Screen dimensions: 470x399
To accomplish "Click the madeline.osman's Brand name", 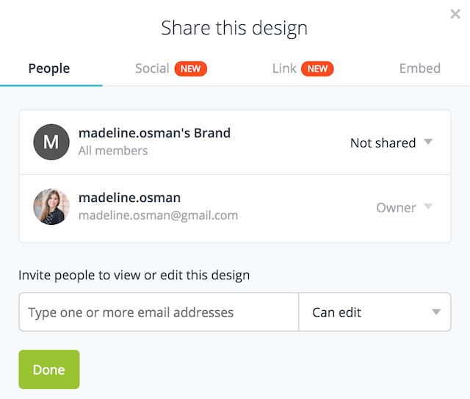I will click(x=154, y=134).
